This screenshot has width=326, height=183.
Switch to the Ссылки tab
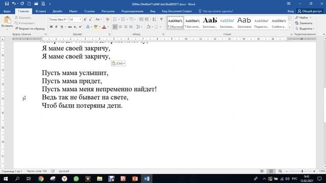90,11
